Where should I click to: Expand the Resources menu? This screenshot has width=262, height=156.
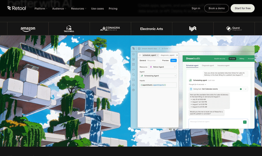[79, 9]
